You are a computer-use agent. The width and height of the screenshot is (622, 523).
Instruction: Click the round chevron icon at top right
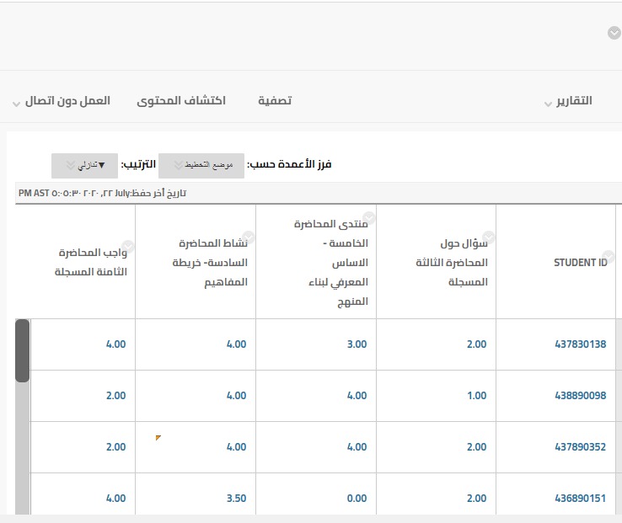click(614, 33)
